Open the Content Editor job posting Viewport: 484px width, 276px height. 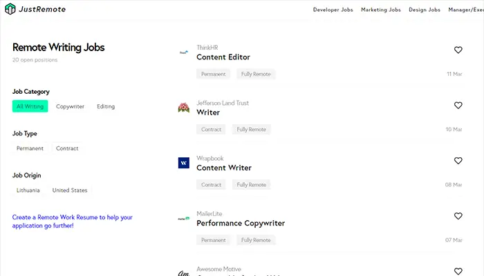pos(223,57)
